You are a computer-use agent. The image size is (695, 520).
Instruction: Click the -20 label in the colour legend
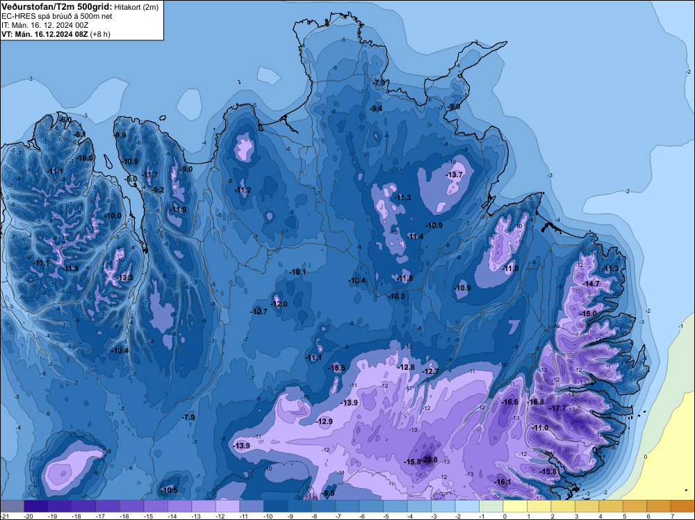[28, 516]
